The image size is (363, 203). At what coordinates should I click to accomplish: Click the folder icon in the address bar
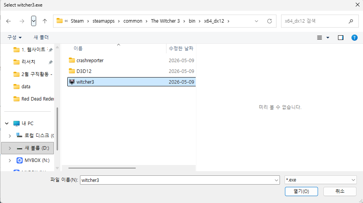tap(60, 21)
